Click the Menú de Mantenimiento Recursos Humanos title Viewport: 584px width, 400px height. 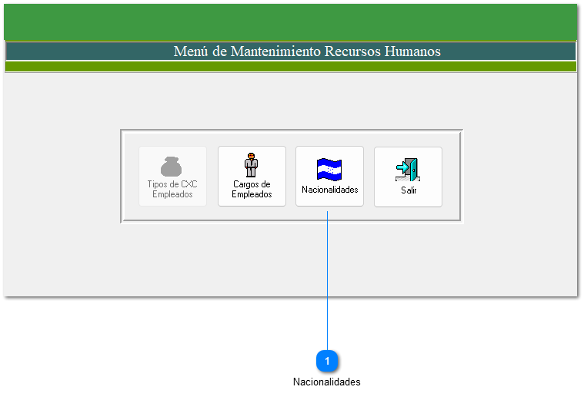[307, 51]
